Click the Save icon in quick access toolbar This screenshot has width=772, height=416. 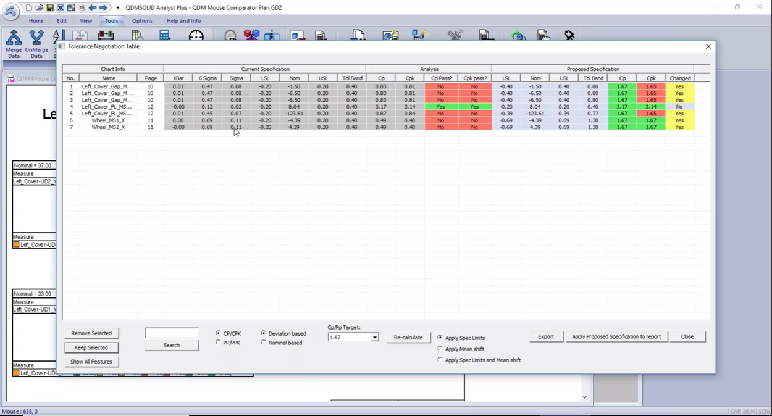click(x=50, y=7)
